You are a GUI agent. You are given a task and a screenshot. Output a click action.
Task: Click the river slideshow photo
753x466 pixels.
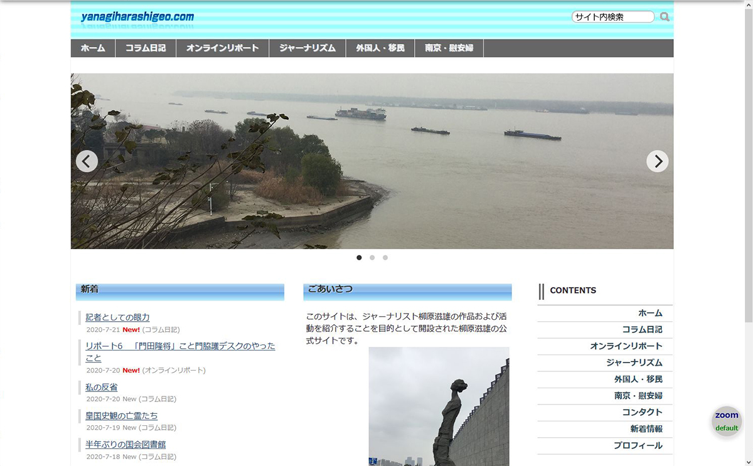372,161
